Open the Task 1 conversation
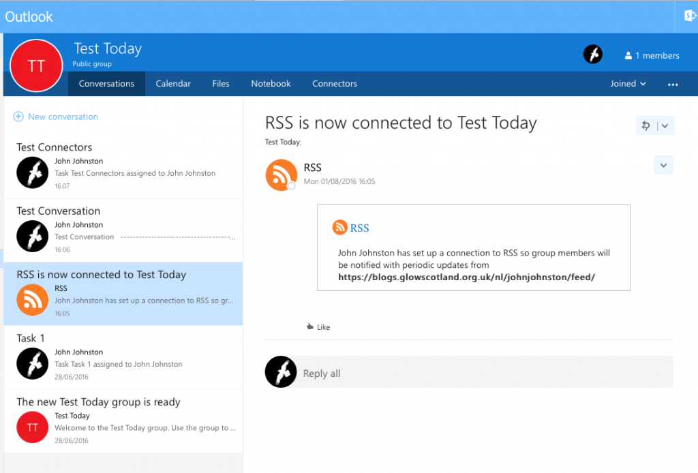This screenshot has height=473, width=698. pyautogui.click(x=123, y=357)
